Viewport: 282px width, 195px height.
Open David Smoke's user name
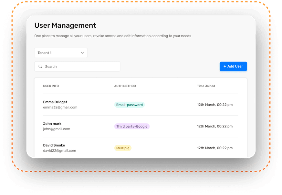[x=54, y=145]
